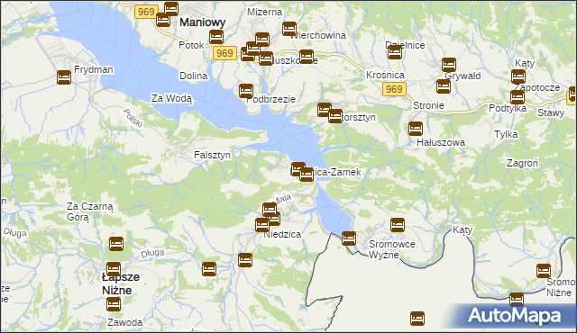
Task: Select hotel marker touching Niedzica-Zamek label text
Action: (x=307, y=175)
